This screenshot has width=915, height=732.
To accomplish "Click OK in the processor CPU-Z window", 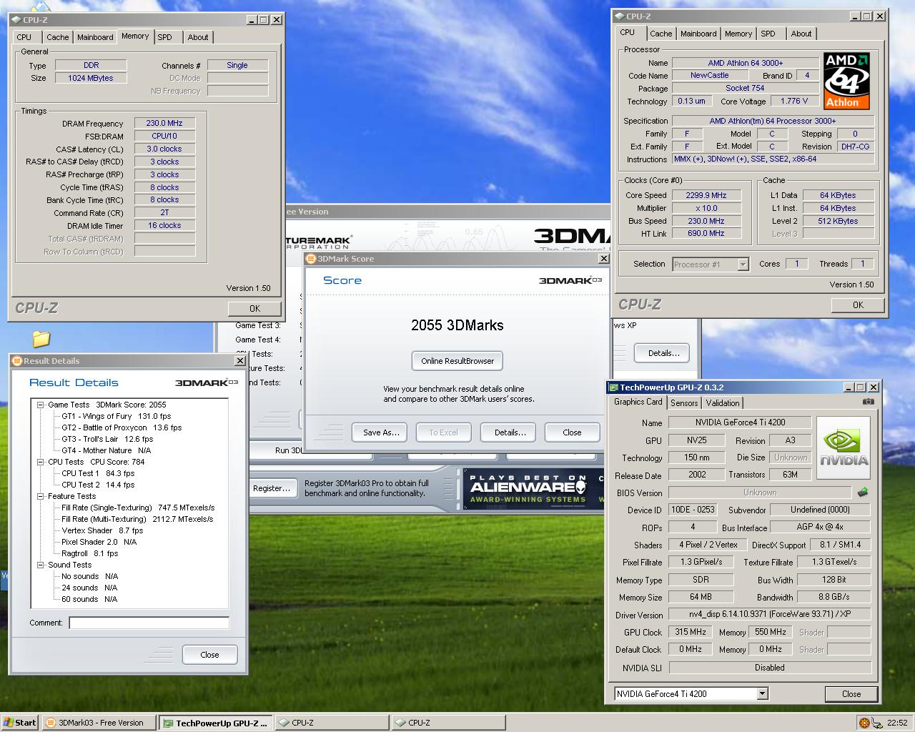I will click(858, 305).
